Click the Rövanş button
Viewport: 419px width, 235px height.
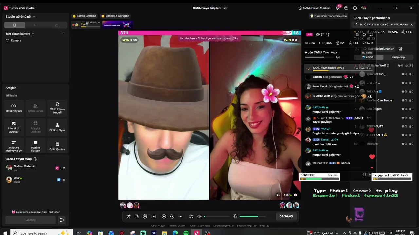pos(30,220)
